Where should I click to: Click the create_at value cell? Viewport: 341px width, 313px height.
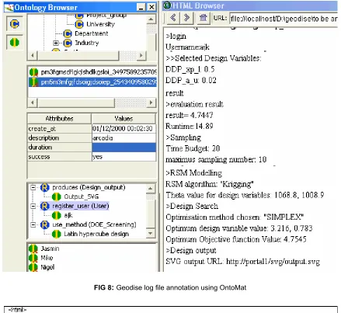pos(124,129)
